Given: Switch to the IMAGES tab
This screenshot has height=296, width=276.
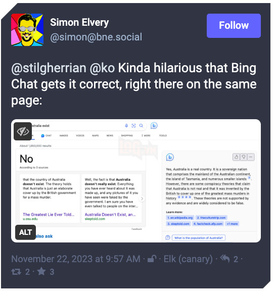Looking at the screenshot, I should [64, 135].
